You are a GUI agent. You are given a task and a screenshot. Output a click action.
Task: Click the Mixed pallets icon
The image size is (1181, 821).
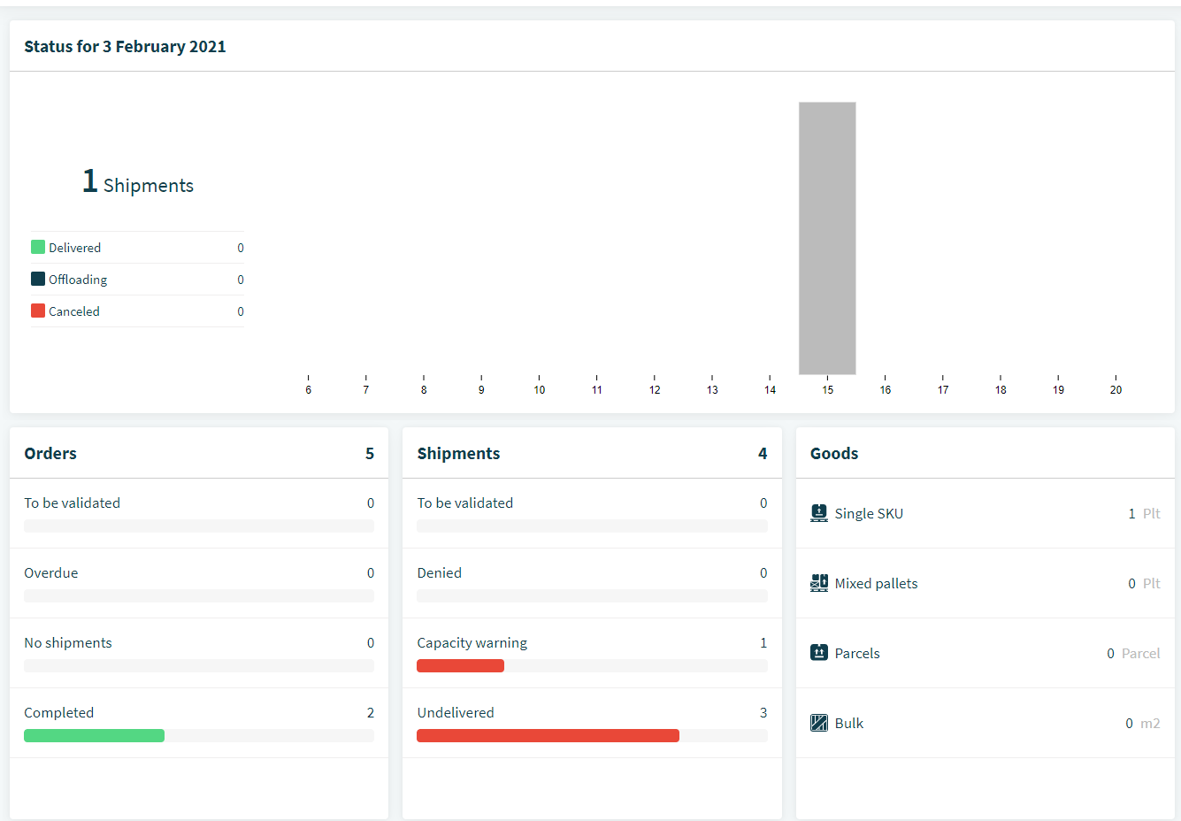tap(819, 583)
